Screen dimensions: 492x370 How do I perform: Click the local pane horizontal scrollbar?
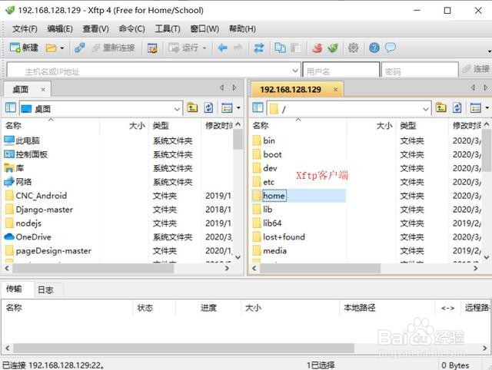click(94, 268)
